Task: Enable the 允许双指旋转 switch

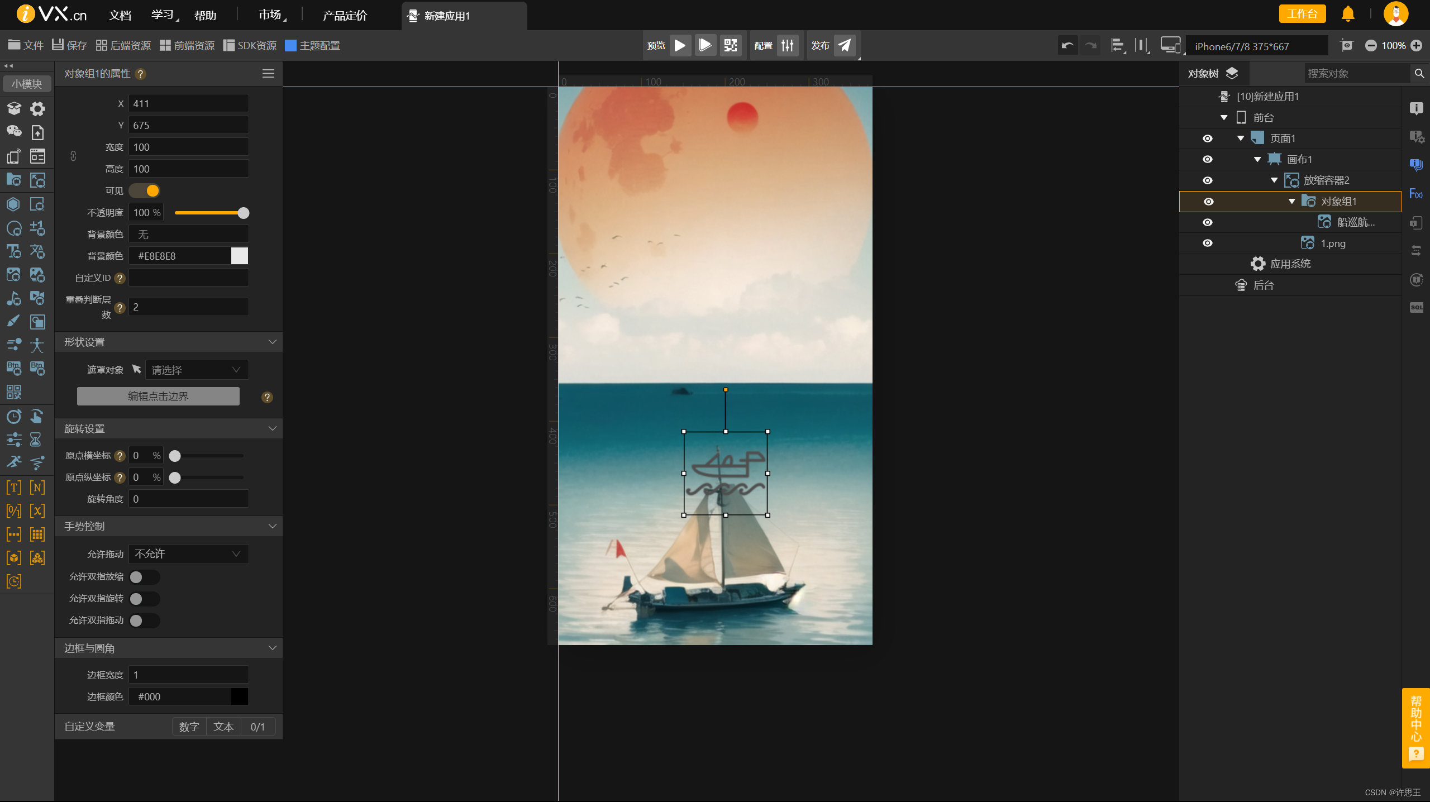Action: [x=145, y=599]
